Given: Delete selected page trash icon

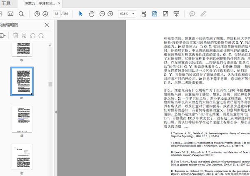Looking at the screenshot, I should pos(16,35).
